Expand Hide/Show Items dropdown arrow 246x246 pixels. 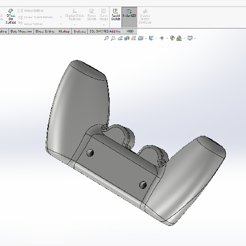coord(167,38)
